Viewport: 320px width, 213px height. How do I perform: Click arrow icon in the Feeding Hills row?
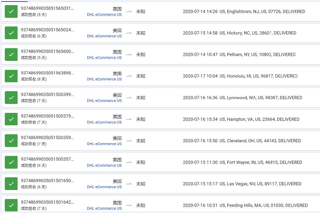point(129,205)
